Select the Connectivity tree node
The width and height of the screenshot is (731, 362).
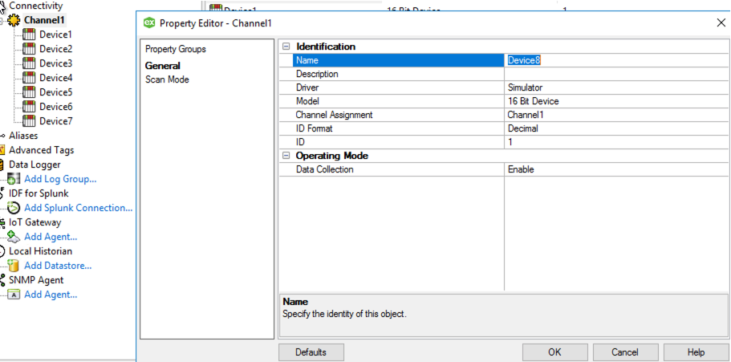(x=36, y=6)
